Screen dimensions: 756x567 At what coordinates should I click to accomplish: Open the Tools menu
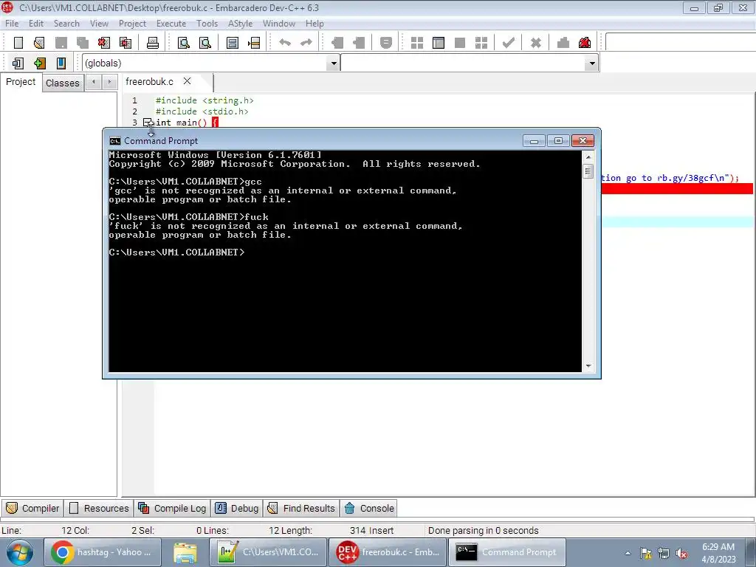click(x=207, y=24)
